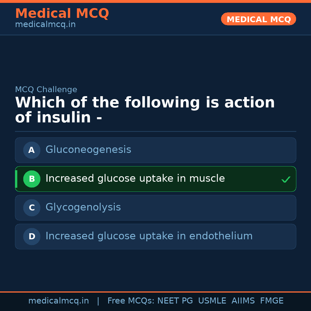Open medicalmcq.in link in the footer
The height and width of the screenshot is (311, 311).
point(58,301)
